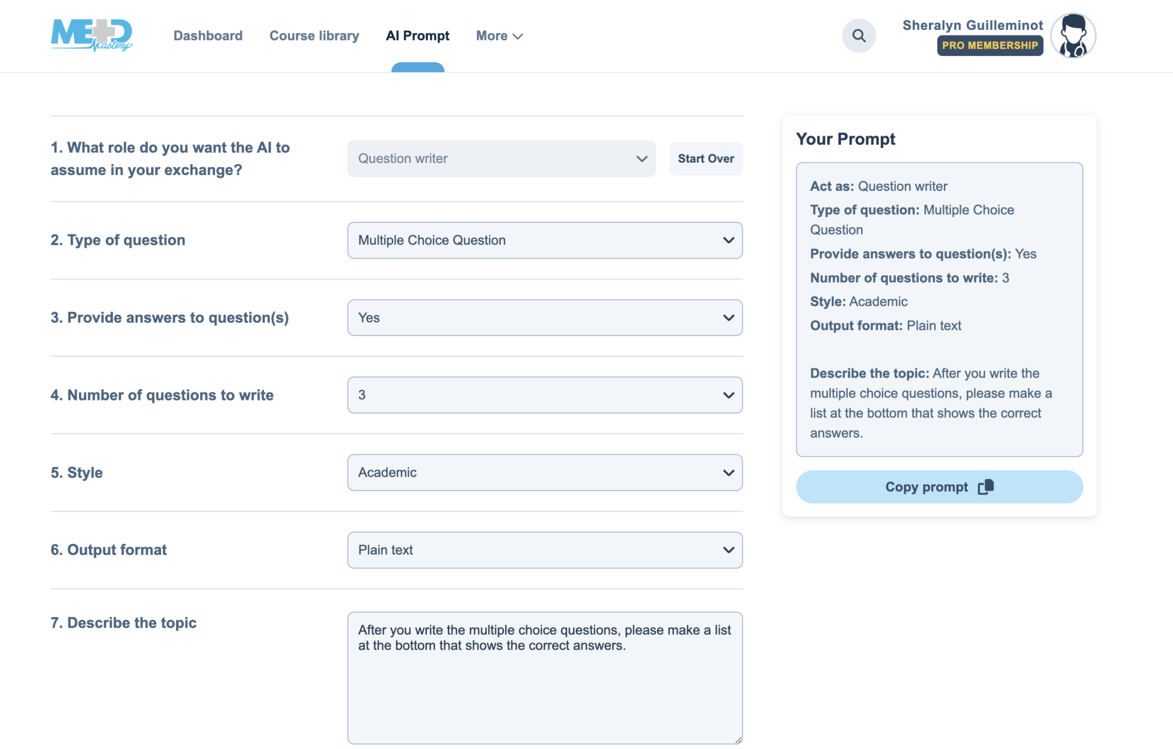Open the Course library tab
The height and width of the screenshot is (749, 1173).
tap(314, 35)
